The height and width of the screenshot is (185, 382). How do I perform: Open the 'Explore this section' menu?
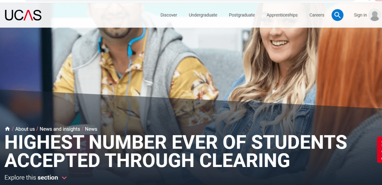36,178
